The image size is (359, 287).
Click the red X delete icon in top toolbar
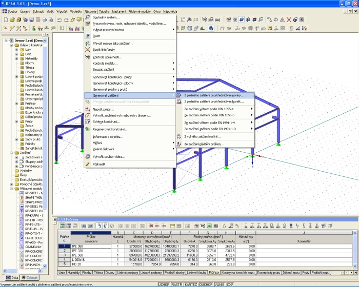tap(289, 19)
